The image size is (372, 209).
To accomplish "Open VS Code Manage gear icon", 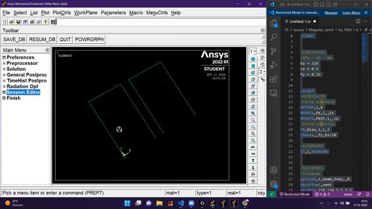I will (274, 184).
